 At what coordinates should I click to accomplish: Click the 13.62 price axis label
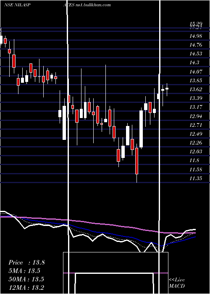pos(196,89)
